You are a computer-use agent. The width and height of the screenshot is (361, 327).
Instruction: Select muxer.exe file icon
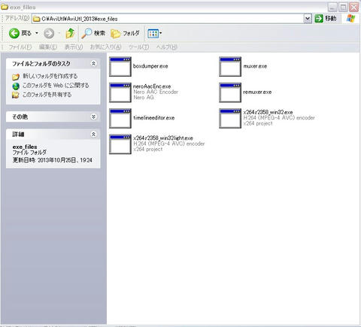point(230,66)
